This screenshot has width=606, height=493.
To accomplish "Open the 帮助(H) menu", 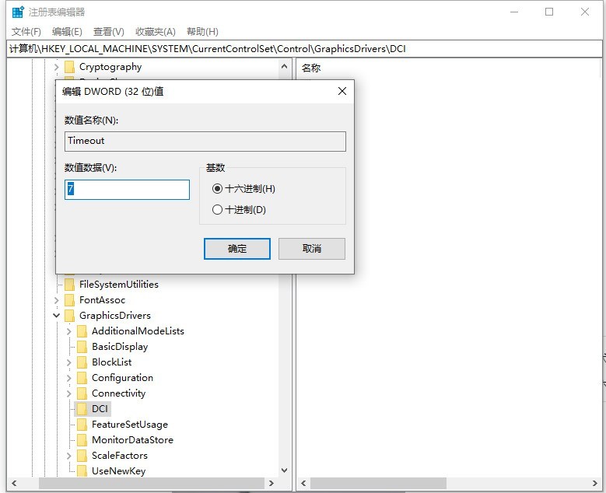I will point(202,31).
